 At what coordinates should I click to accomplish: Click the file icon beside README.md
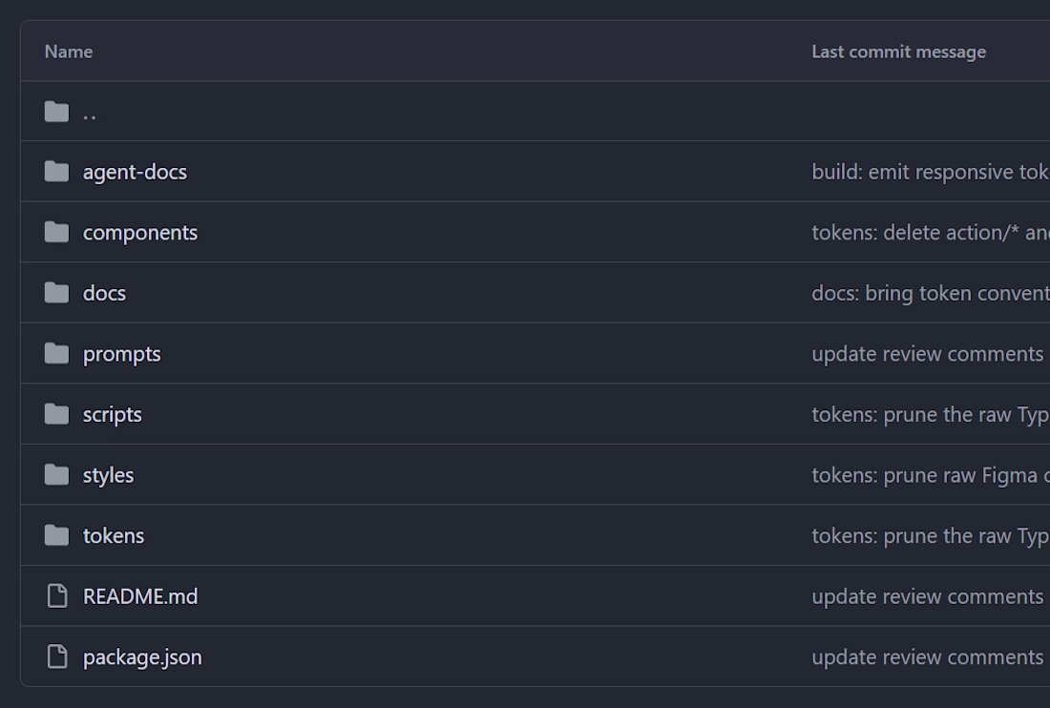tap(57, 596)
